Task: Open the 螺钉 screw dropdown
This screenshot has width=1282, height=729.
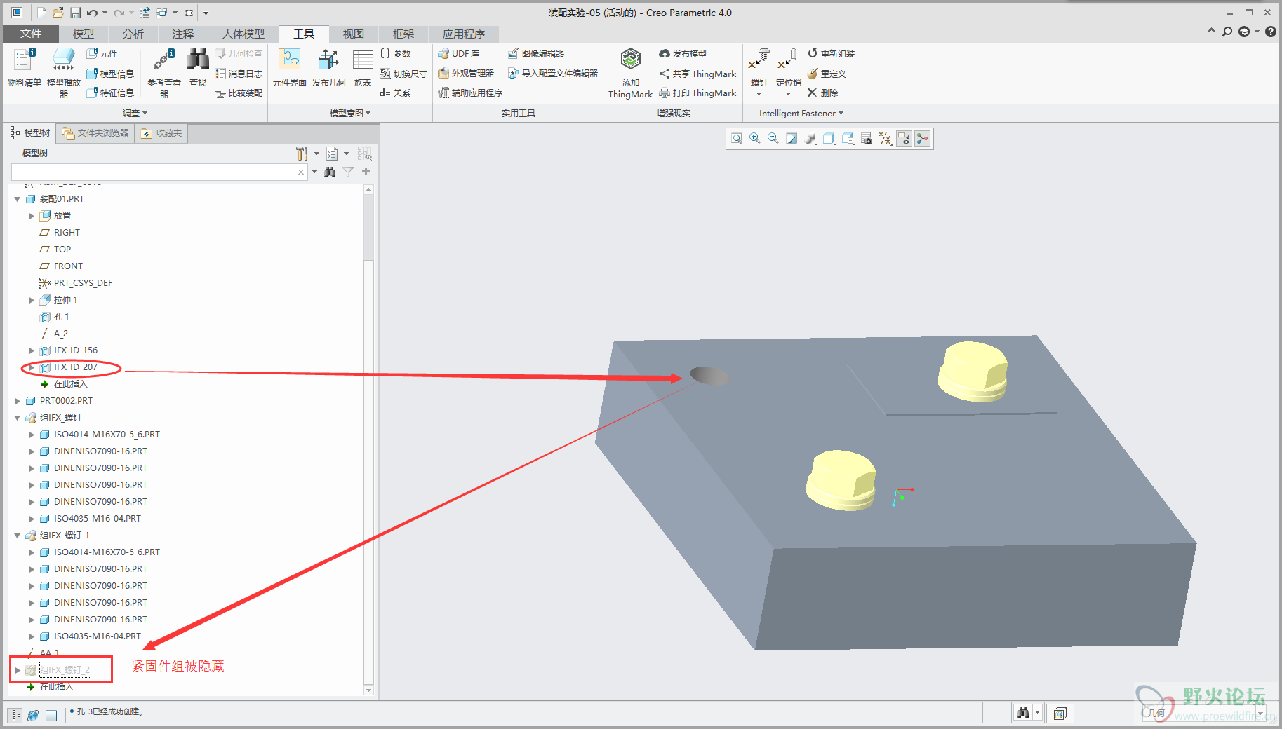Action: [759, 94]
